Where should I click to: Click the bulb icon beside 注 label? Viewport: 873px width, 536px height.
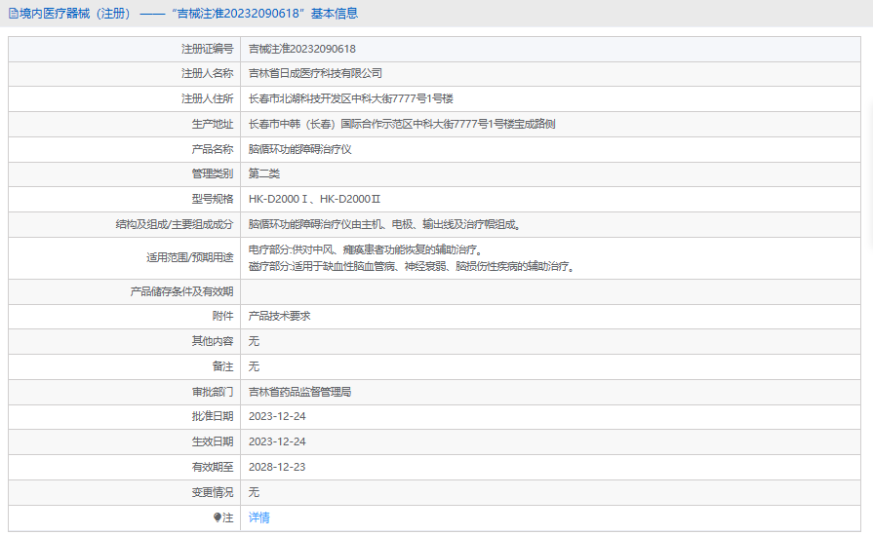tap(218, 517)
